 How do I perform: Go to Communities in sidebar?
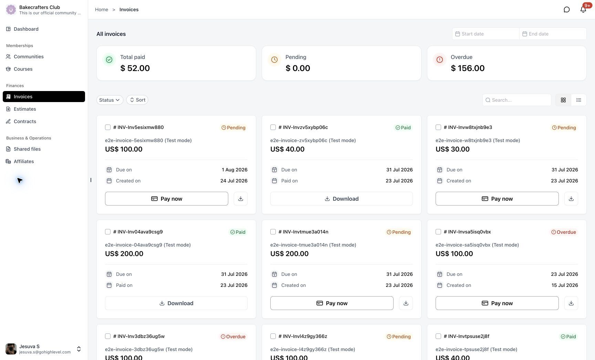click(x=44, y=57)
